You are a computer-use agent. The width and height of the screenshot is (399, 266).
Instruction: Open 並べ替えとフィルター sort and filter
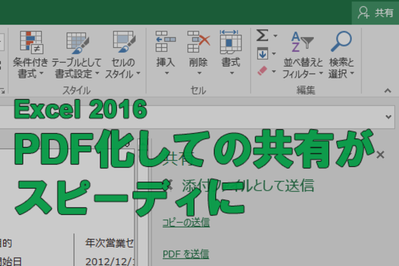click(303, 55)
